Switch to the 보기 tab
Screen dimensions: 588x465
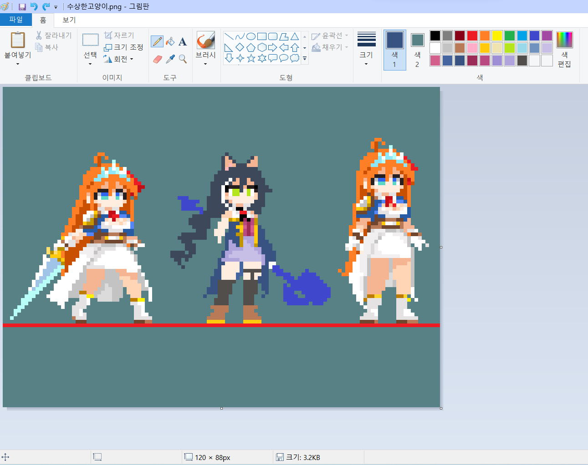tap(69, 20)
